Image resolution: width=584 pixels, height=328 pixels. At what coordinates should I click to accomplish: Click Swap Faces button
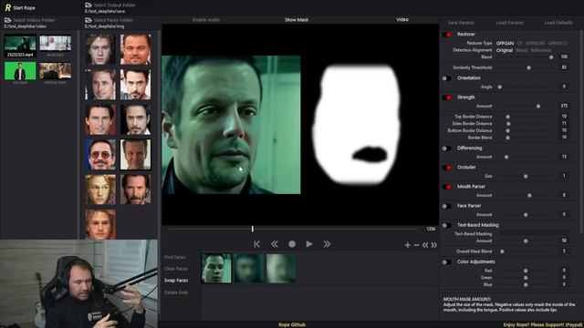(x=176, y=281)
